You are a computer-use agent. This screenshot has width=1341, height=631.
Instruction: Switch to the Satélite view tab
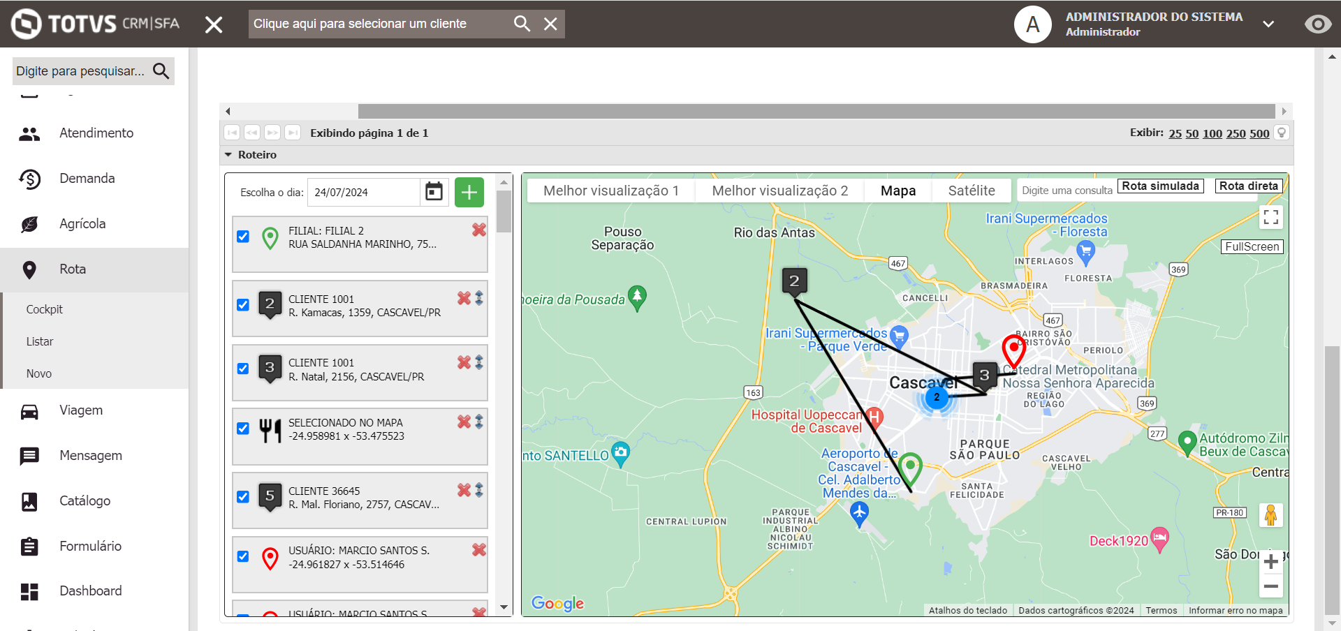pos(972,191)
